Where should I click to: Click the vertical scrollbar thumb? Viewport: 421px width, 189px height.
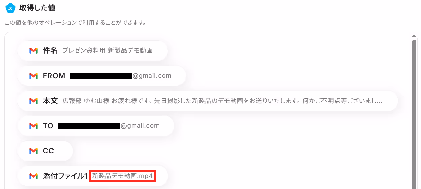[414, 114]
